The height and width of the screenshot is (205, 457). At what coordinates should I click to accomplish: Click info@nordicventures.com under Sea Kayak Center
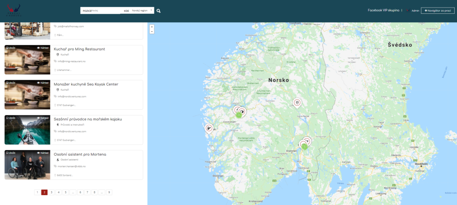tap(71, 96)
